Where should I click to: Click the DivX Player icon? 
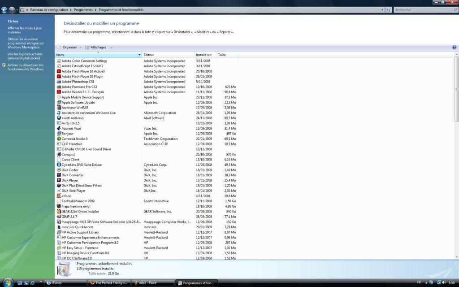(x=59, y=180)
